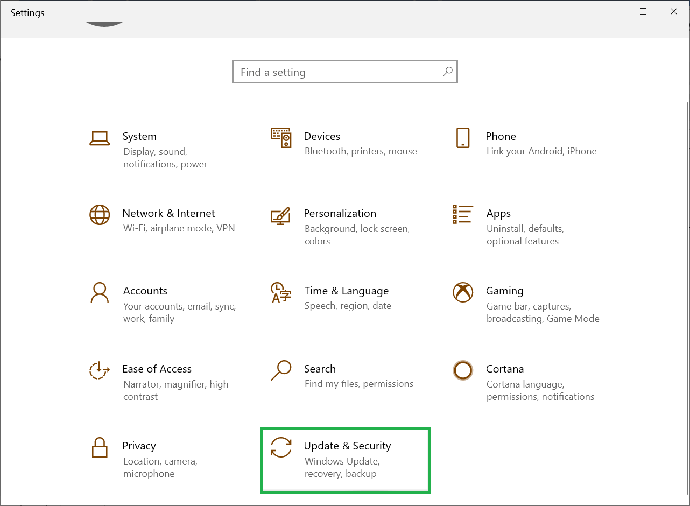Click the Time & Language icon
This screenshot has width=690, height=506.
(280, 292)
